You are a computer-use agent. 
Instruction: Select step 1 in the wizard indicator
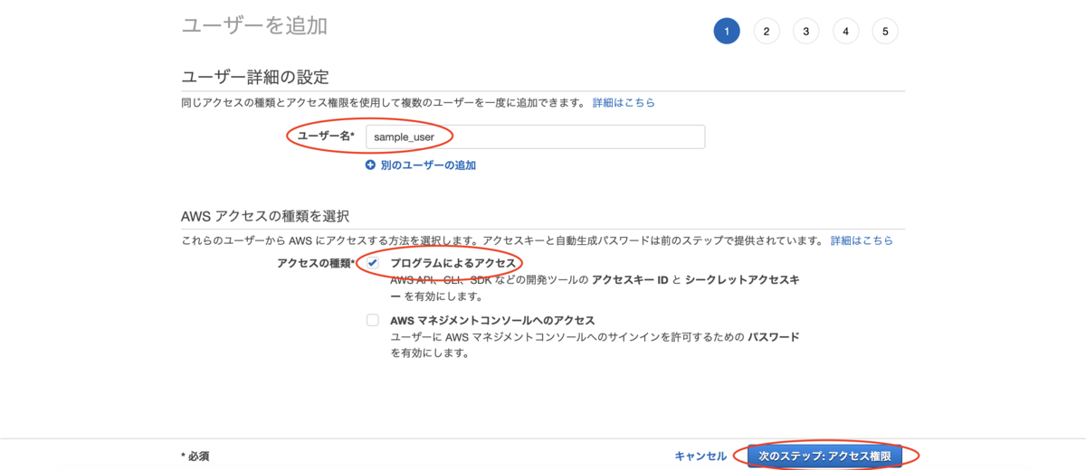click(727, 32)
